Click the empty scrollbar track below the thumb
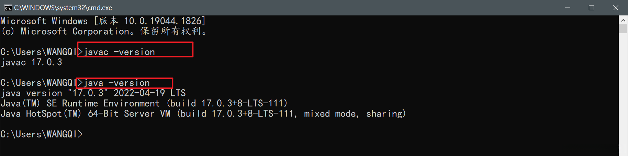The image size is (628, 156). click(x=623, y=96)
